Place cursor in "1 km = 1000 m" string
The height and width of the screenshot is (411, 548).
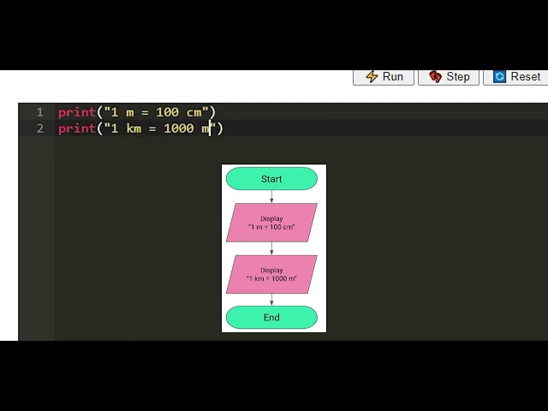click(160, 128)
